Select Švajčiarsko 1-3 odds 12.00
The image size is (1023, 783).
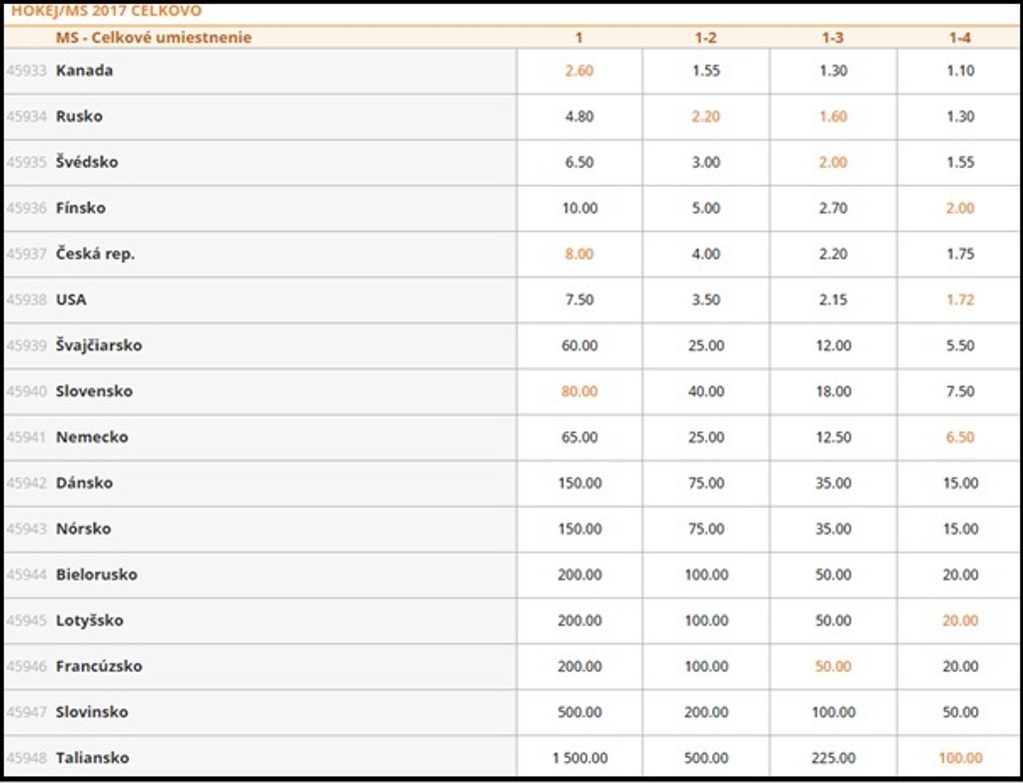832,346
